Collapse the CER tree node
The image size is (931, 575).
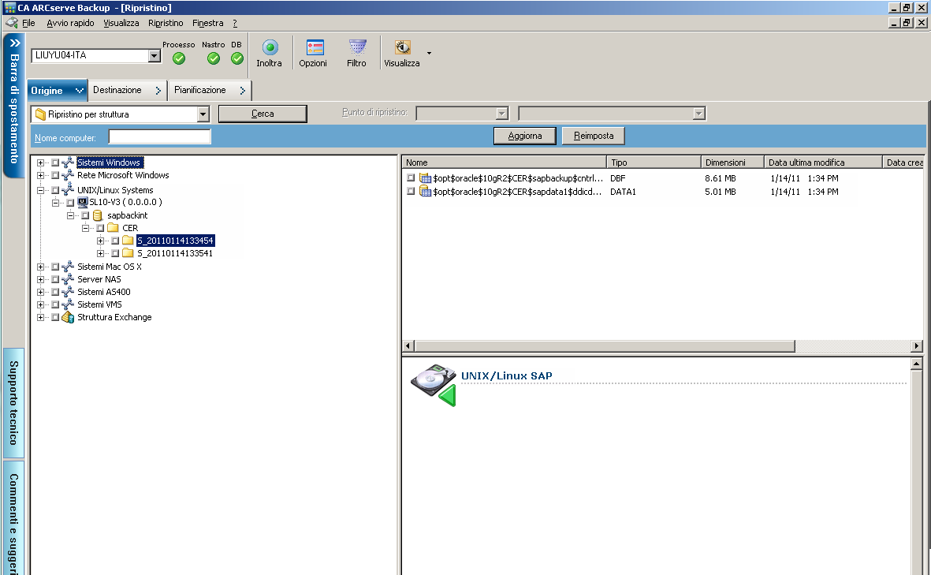[85, 228]
